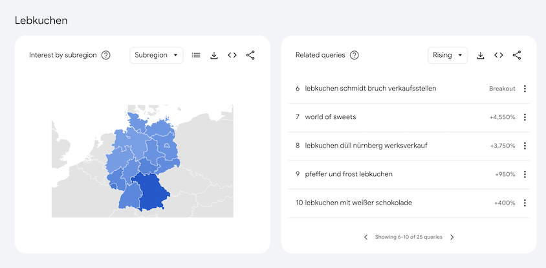This screenshot has width=546, height=268.
Task: Get embed code for subregion map
Action: [232, 55]
